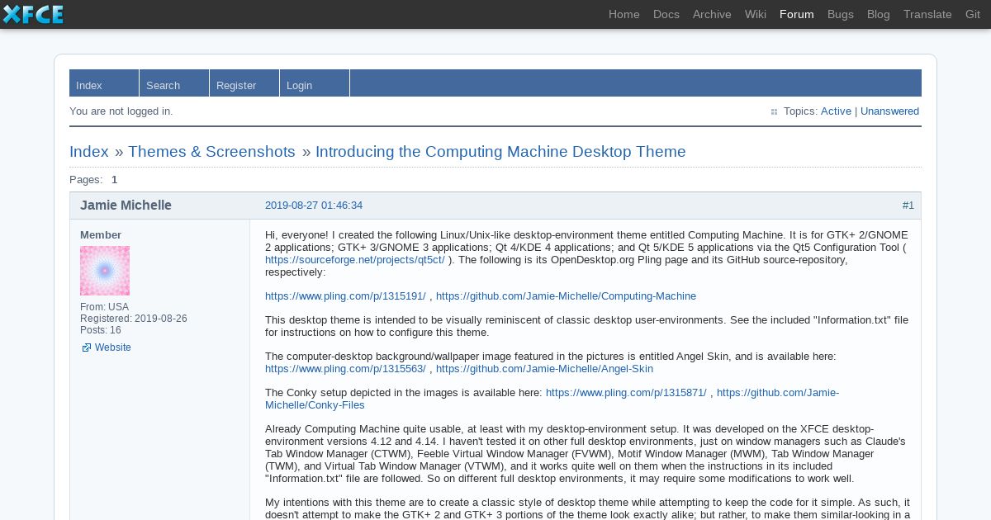Open Bugs in top navigation
Screen dimensions: 991x520
point(841,14)
